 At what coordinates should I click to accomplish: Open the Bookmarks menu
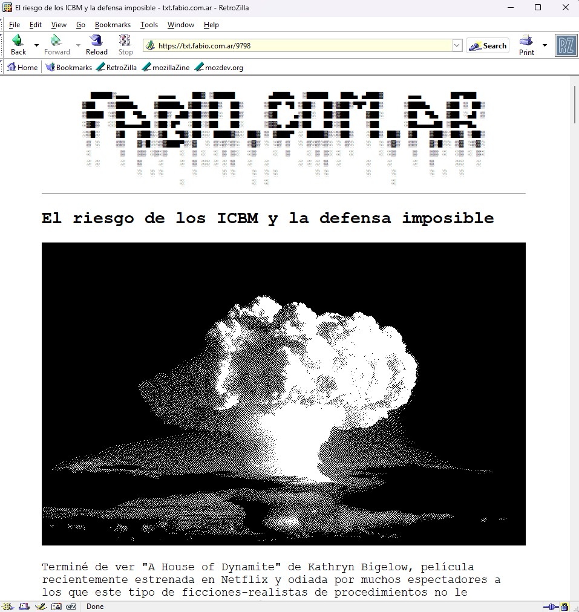point(113,25)
